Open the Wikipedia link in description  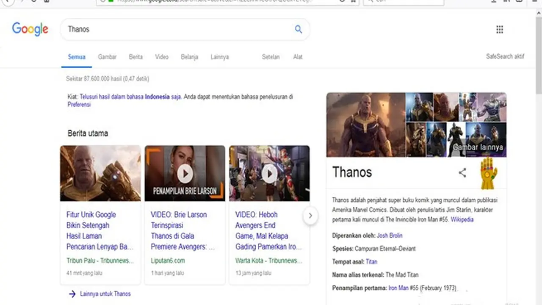point(462,219)
